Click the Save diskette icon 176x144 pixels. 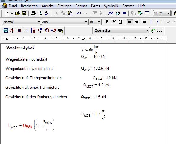[x=24, y=13]
